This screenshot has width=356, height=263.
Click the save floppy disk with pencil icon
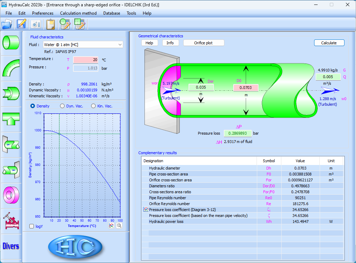click(22, 24)
